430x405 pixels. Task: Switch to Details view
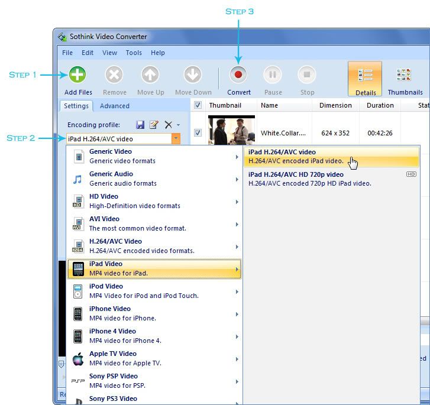coord(365,79)
